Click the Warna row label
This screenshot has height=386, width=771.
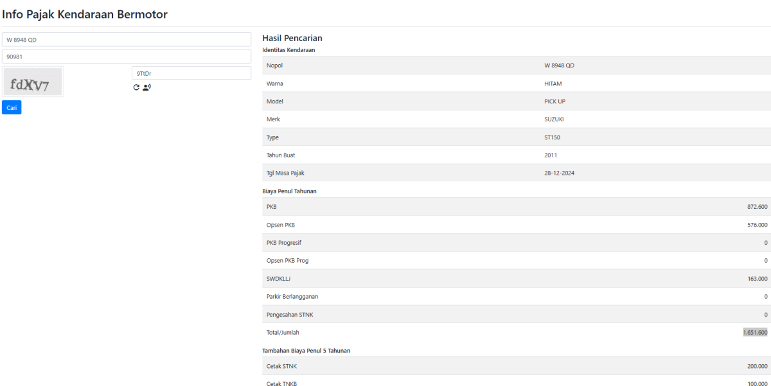coord(274,83)
